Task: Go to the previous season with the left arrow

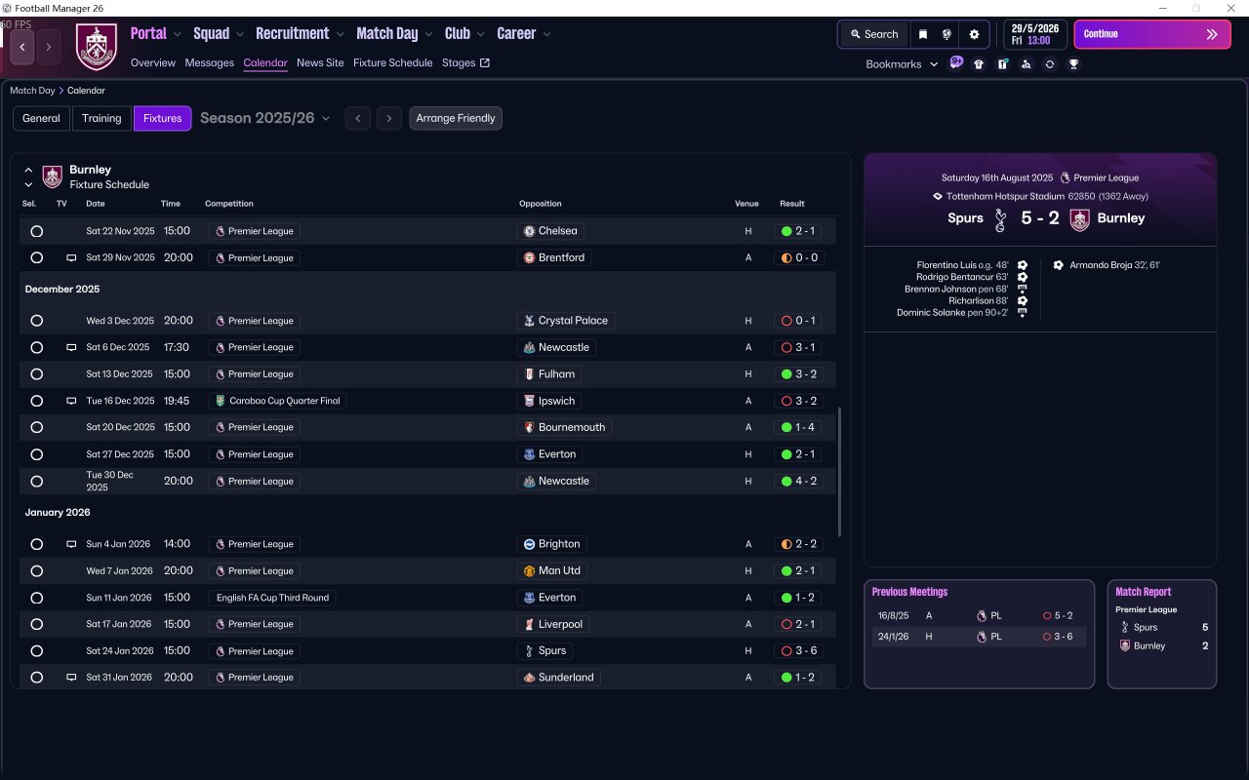Action: 358,118
